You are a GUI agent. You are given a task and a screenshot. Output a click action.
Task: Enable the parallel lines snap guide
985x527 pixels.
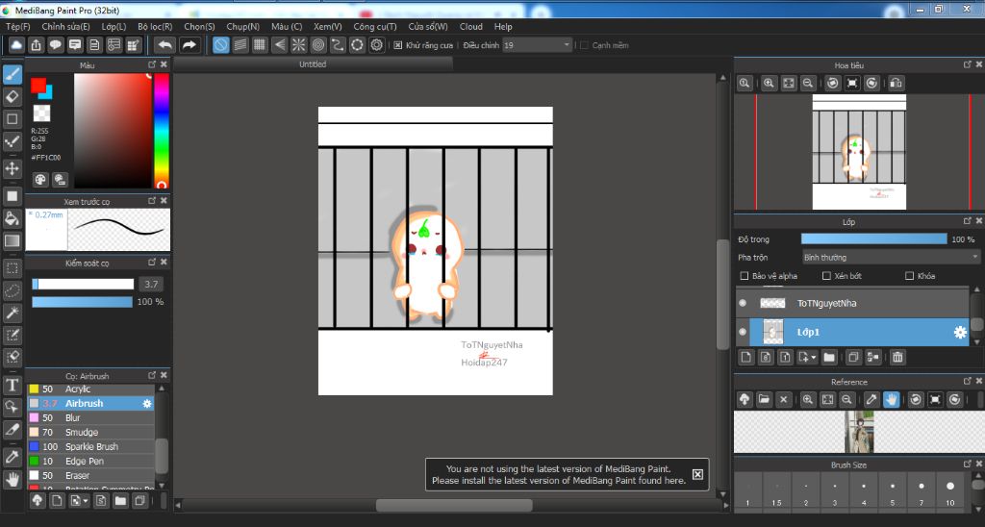pyautogui.click(x=240, y=44)
